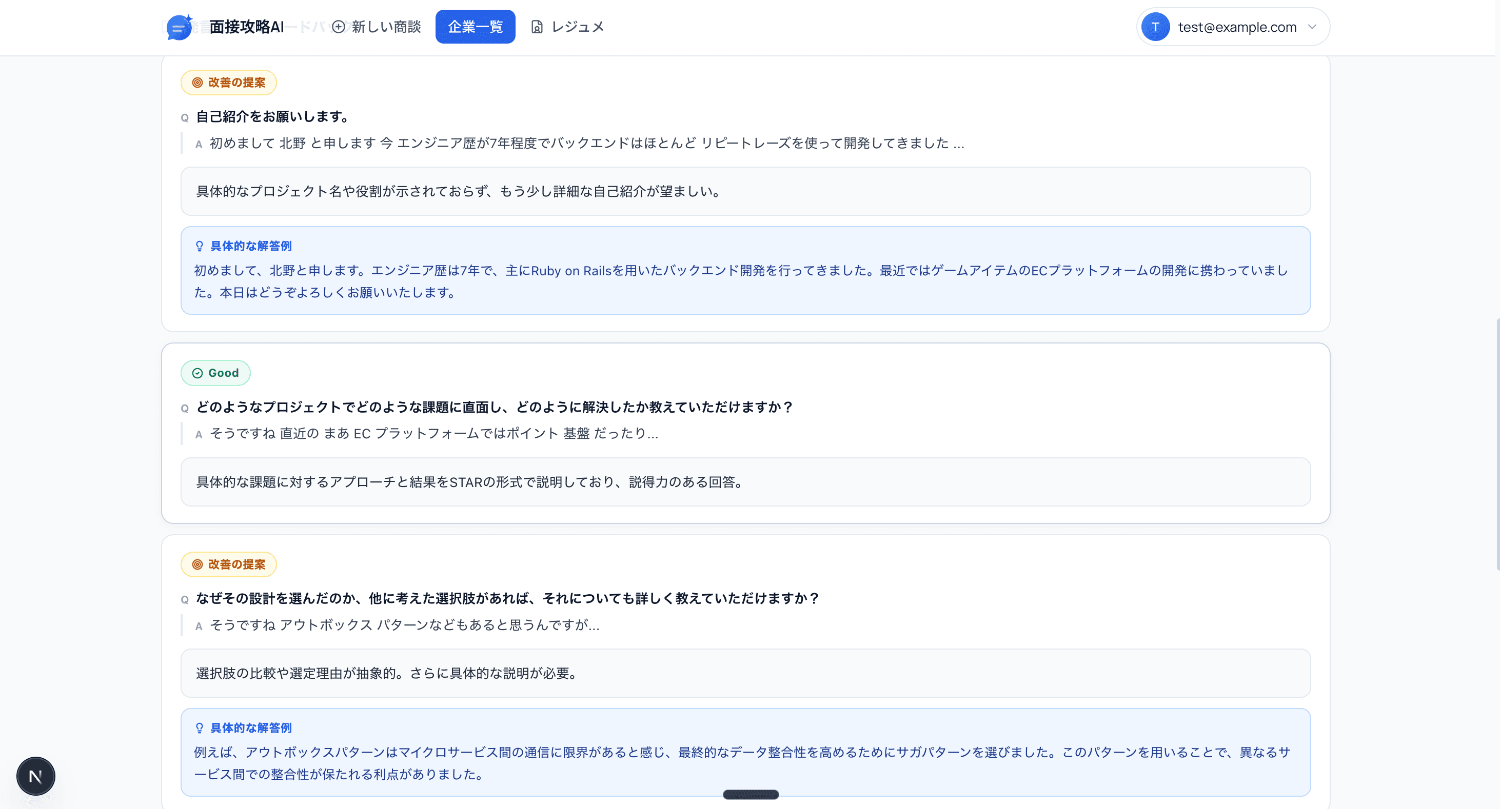This screenshot has height=809, width=1500.
Task: Click the green Good badge
Action: point(215,373)
